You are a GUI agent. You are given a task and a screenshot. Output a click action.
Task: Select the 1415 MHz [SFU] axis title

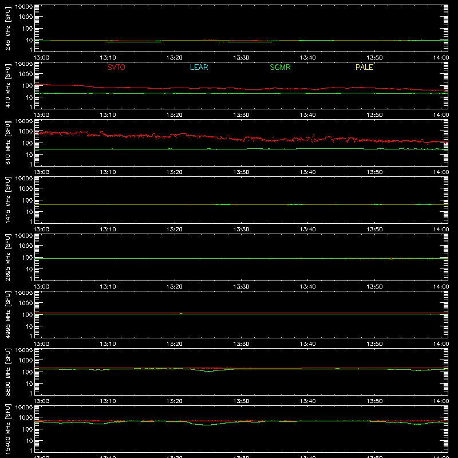coord(8,200)
